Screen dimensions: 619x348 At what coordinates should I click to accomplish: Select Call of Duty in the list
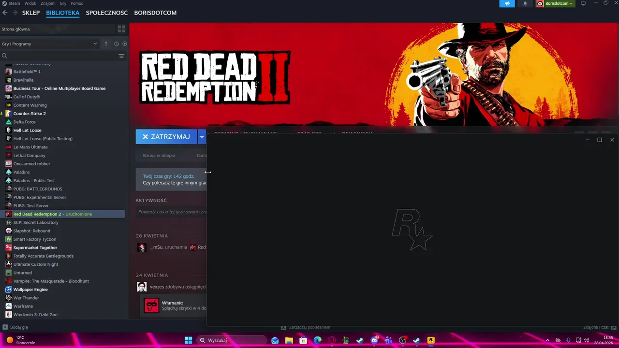click(27, 97)
